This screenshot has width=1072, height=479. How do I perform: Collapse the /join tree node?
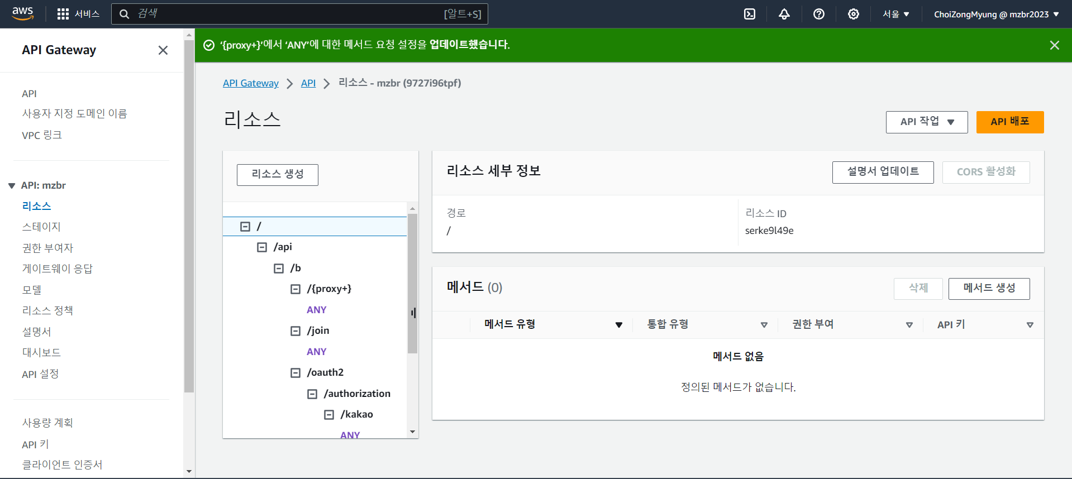click(x=295, y=330)
